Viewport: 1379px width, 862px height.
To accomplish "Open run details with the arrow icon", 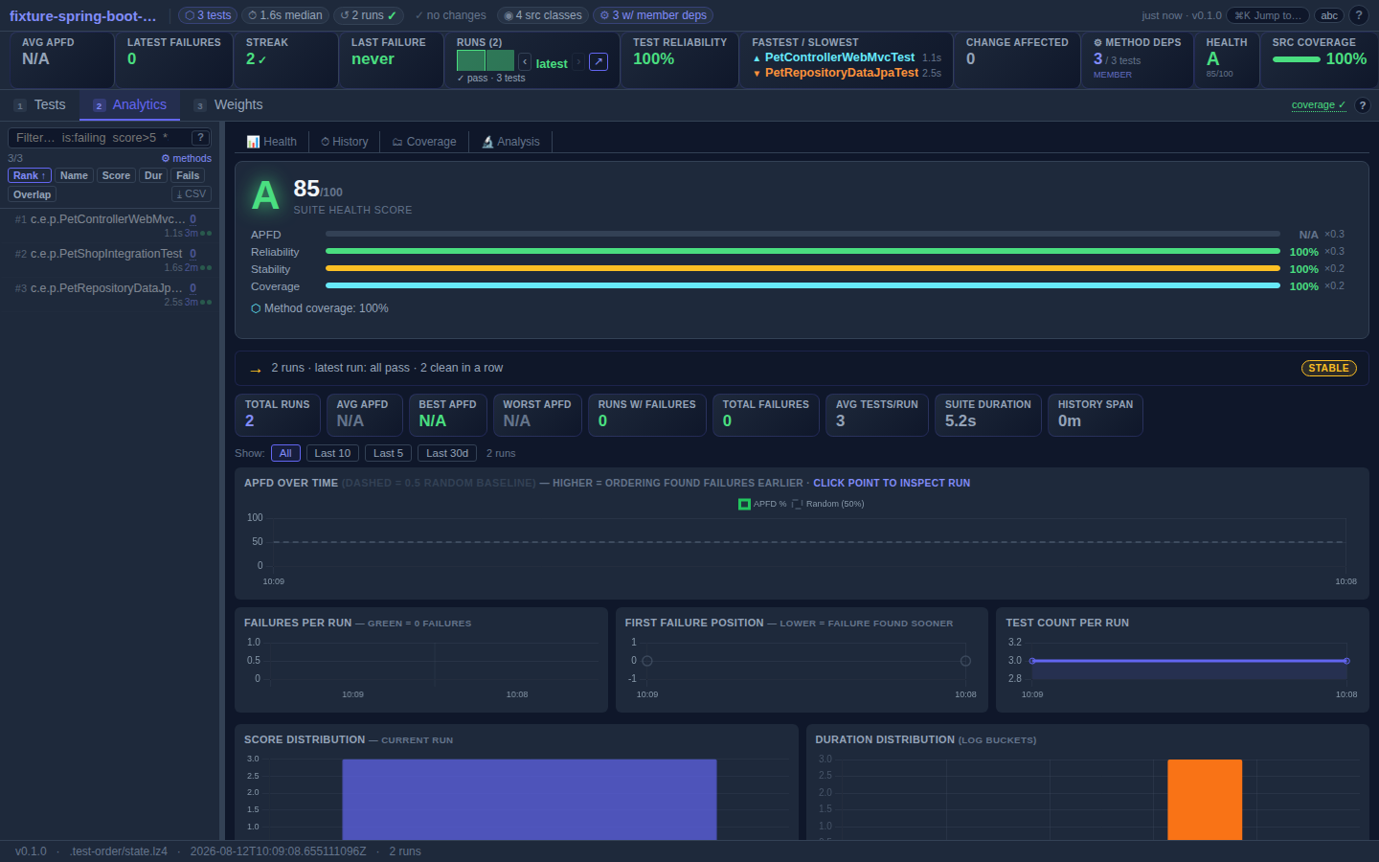I will click(x=599, y=61).
